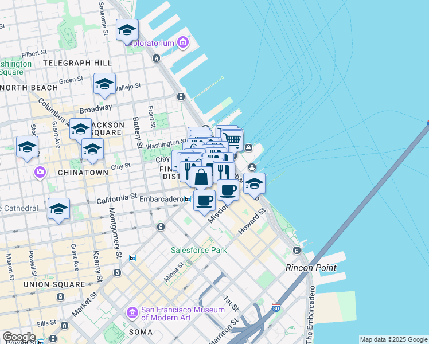This screenshot has height=344, width=429.
Task: Click the transit stop icon under the Union Square label
Action: (60, 296)
